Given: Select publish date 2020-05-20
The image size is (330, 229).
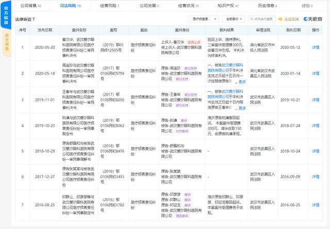Looking at the screenshot, I should click(45, 47).
